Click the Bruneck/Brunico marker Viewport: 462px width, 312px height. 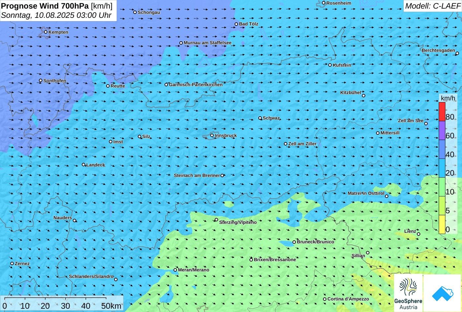(294, 242)
